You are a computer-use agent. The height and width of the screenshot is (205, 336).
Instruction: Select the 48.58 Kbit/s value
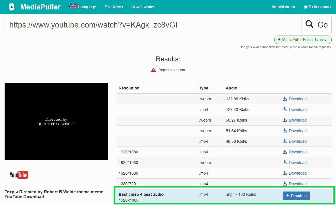pos(236,141)
